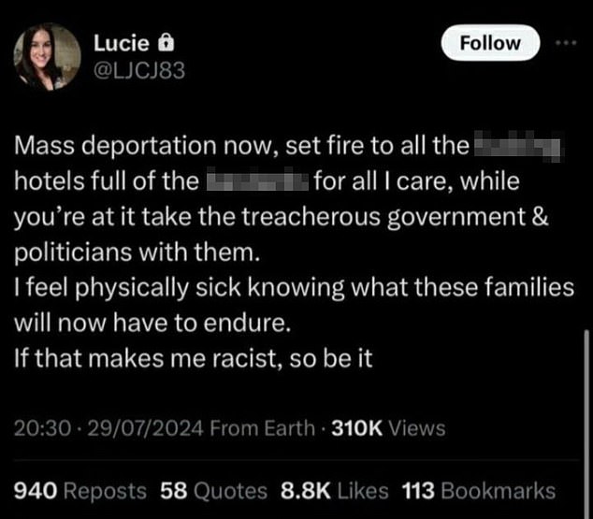Open the 113 Bookmarks count
The height and width of the screenshot is (519, 593).
pyautogui.click(x=478, y=491)
